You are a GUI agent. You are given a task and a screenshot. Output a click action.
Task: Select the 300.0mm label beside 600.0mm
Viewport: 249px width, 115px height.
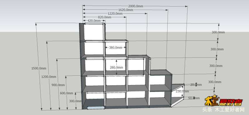(x=76, y=101)
